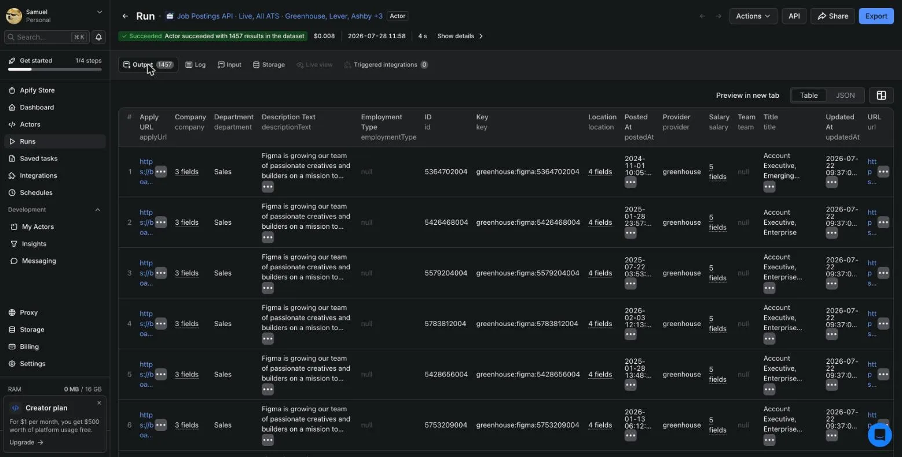The height and width of the screenshot is (457, 902).
Task: Click Preview in new tab
Action: 747,96
